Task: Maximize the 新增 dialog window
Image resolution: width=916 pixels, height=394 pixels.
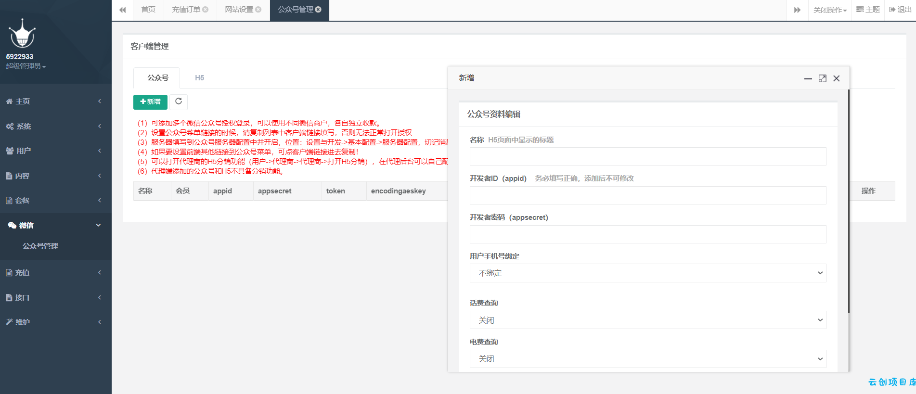Action: pos(822,78)
